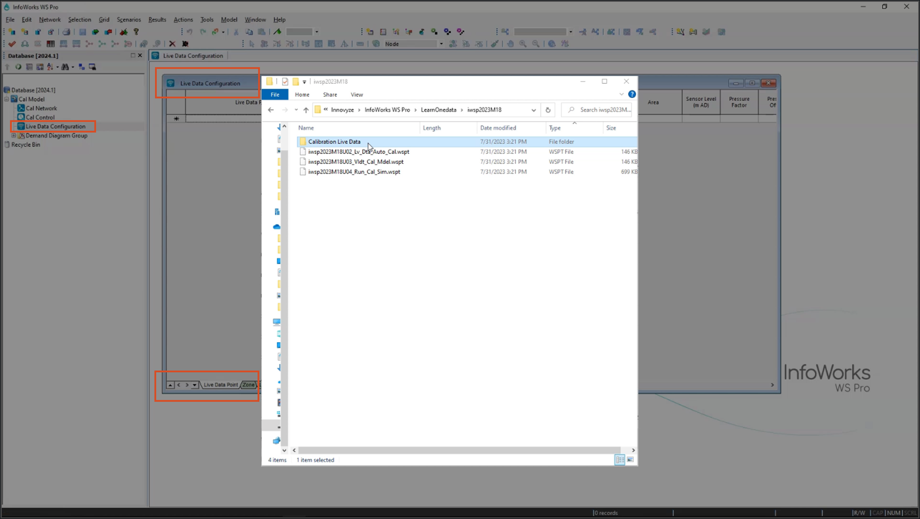Image resolution: width=920 pixels, height=519 pixels.
Task: Click the Explorer help question mark icon
Action: [x=632, y=94]
